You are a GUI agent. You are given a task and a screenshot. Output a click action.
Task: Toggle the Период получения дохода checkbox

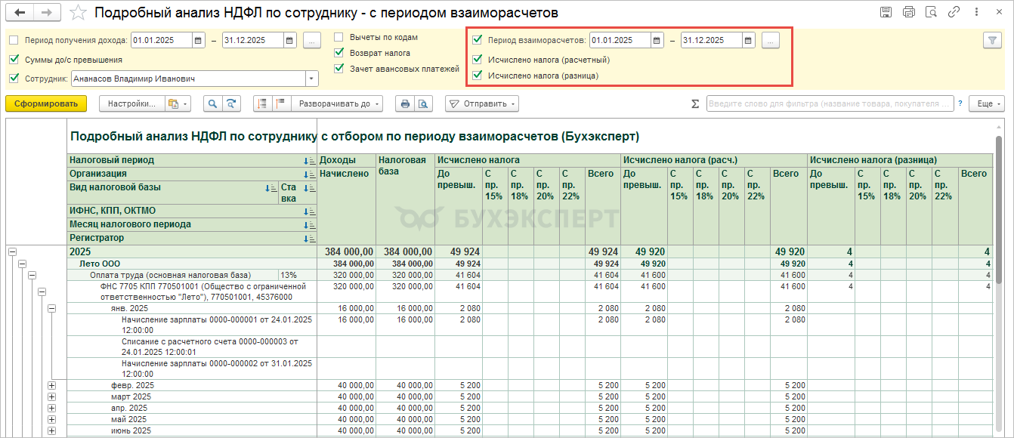click(14, 41)
